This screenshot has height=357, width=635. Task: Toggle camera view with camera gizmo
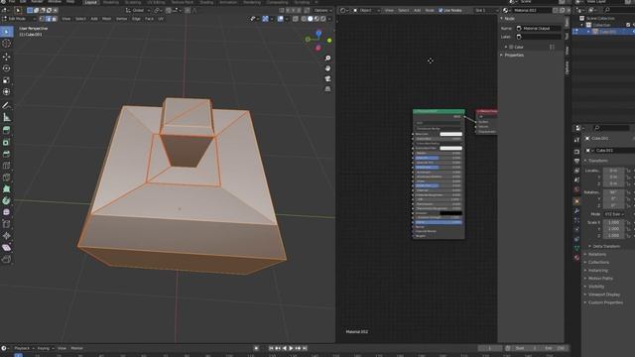327,79
